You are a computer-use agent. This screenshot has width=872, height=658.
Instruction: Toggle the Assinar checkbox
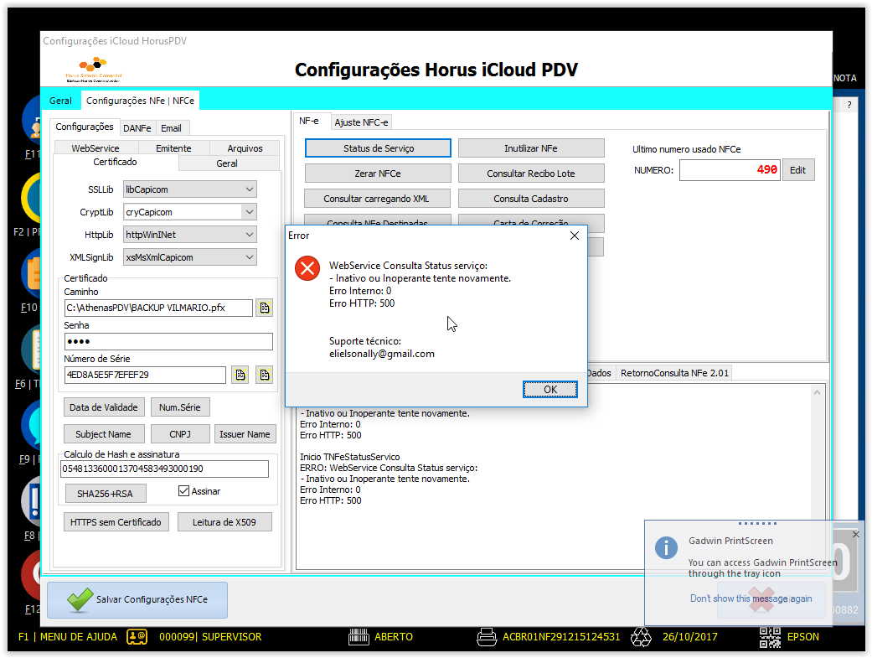[x=183, y=491]
